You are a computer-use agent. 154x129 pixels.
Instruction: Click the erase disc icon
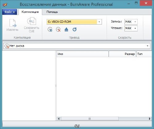pos(58,29)
